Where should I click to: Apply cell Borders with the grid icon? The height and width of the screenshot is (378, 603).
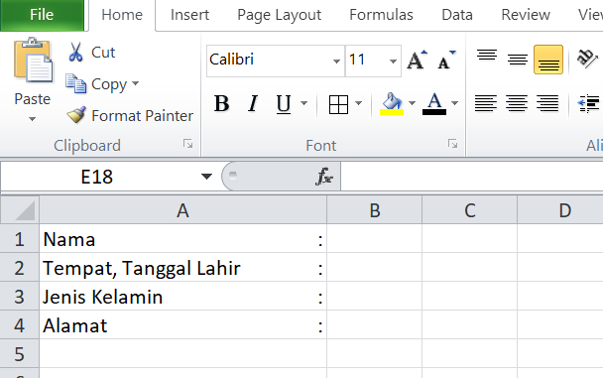click(x=338, y=104)
